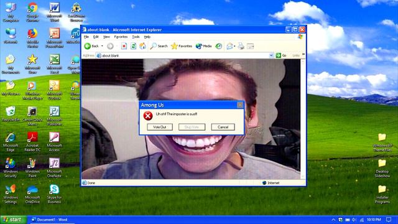
Task: Show hidden tray icons chevron
Action: pos(333,220)
